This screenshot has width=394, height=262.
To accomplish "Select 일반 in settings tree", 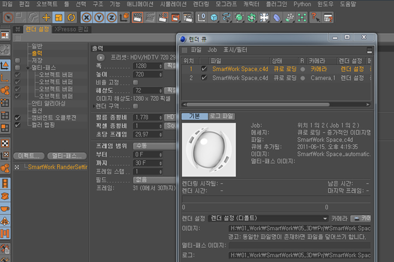I will coord(37,46).
